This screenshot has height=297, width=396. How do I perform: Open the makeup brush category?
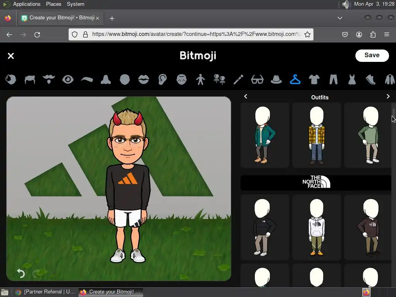pyautogui.click(x=238, y=80)
